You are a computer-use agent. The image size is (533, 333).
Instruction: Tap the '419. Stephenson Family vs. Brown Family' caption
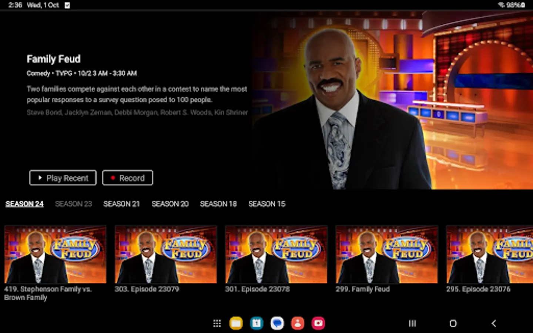[x=48, y=293]
